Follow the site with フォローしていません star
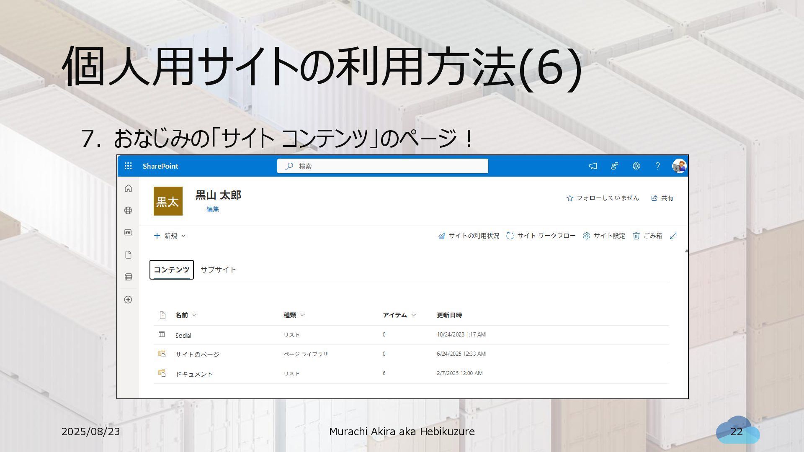This screenshot has height=452, width=804. tap(603, 198)
